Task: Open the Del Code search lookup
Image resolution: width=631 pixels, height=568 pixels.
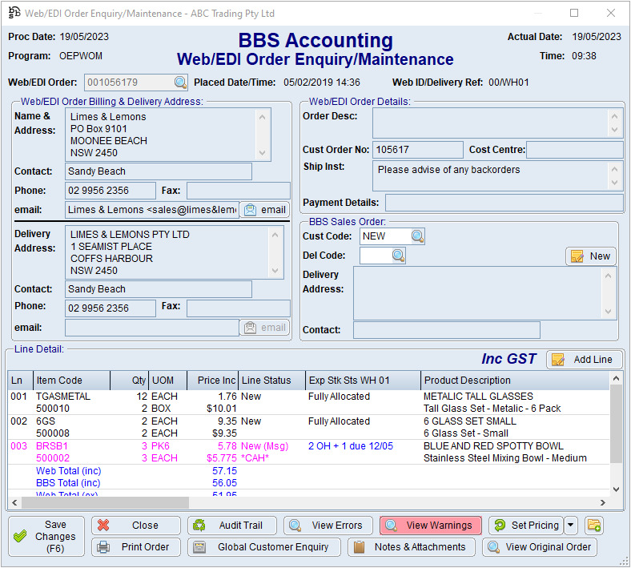Action: click(x=398, y=256)
